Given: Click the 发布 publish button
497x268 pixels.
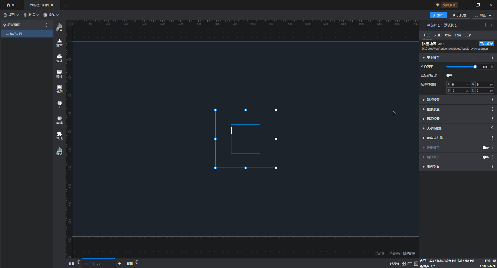Looking at the screenshot, I should 438,15.
